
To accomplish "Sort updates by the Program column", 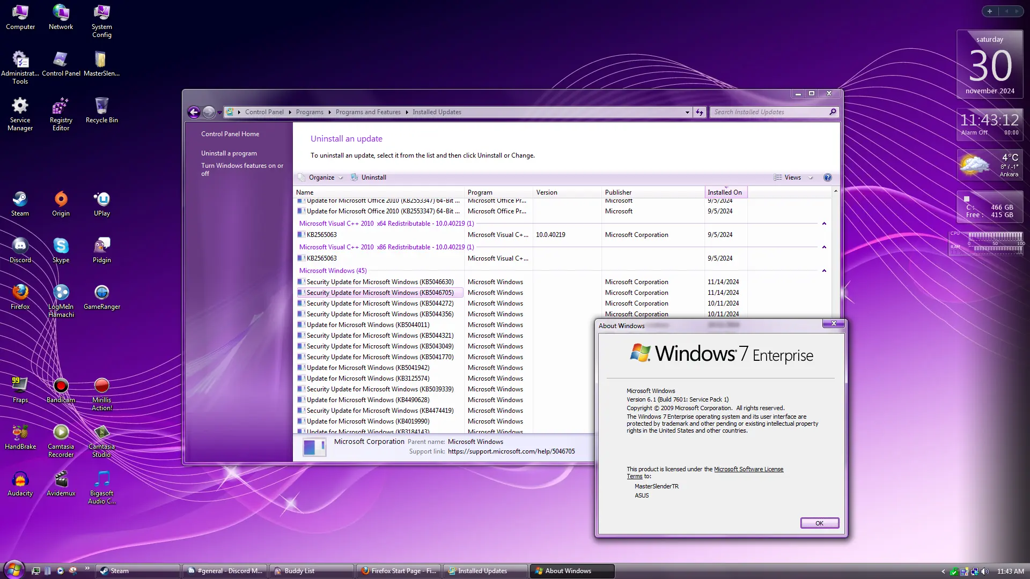I will [498, 192].
